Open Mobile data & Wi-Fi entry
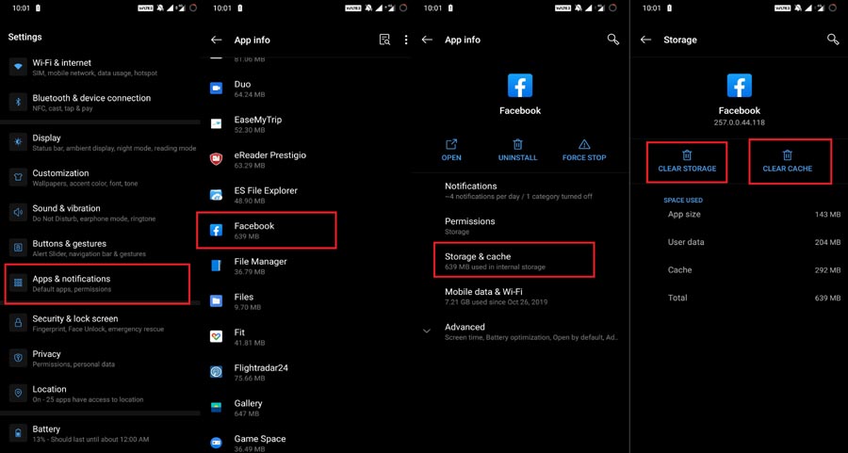The height and width of the screenshot is (453, 848). (521, 297)
